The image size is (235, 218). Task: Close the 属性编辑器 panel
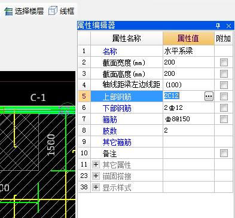coord(228,26)
